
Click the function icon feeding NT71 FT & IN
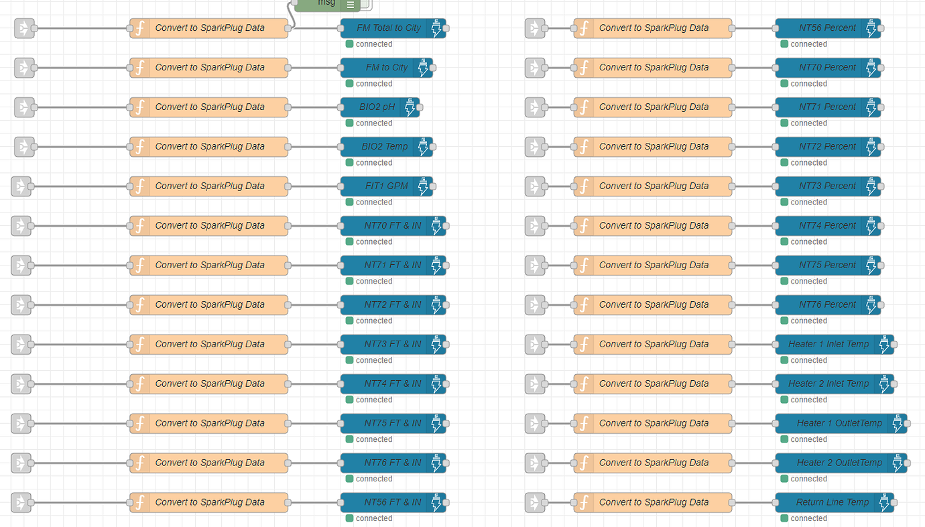coord(140,266)
